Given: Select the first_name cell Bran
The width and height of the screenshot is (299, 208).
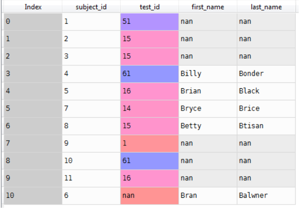Looking at the screenshot, I should [208, 195].
